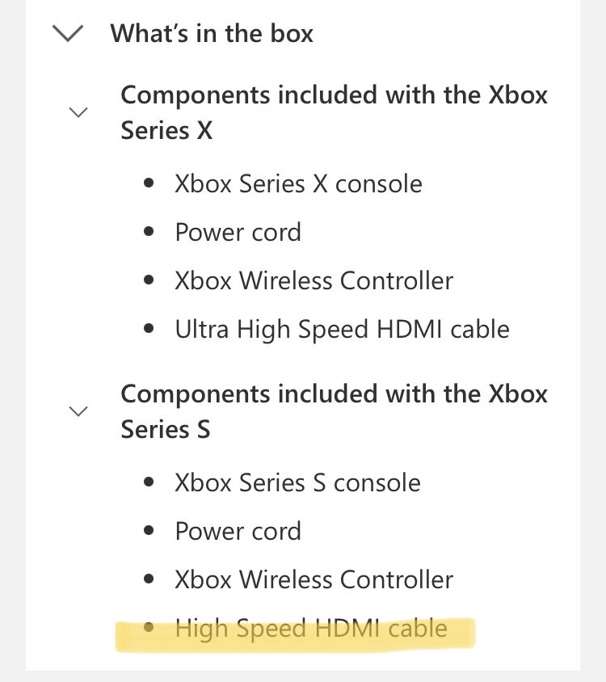Click Xbox Wireless Controller under Series S

[314, 580]
